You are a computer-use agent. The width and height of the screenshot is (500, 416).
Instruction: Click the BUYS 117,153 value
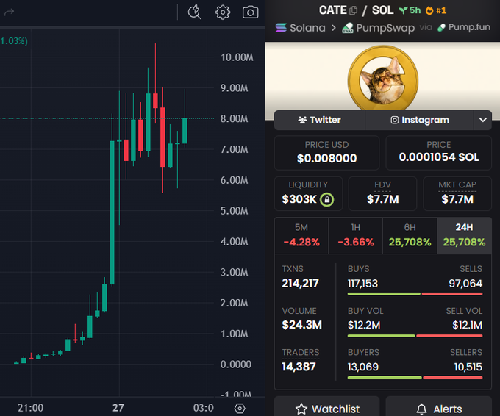tap(362, 284)
